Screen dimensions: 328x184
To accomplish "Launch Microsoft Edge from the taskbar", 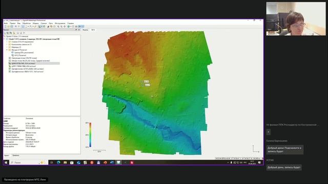I will 58,163.
